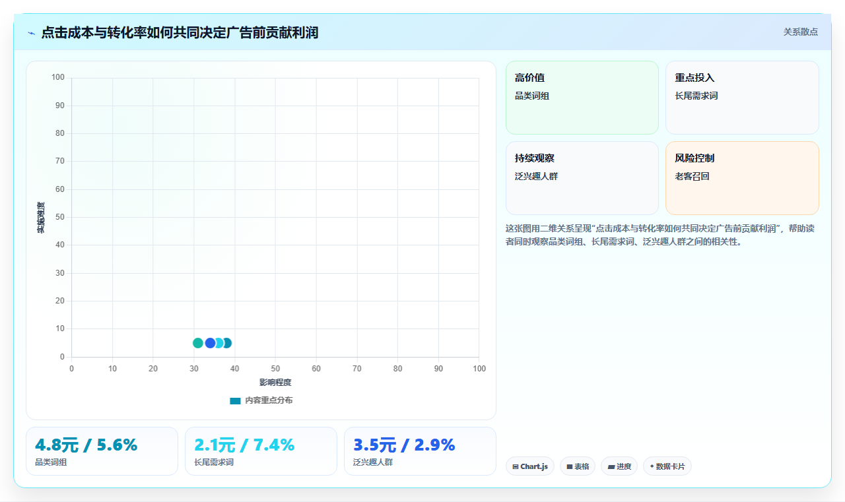Click the bar icon in 进度 tag

click(x=611, y=466)
